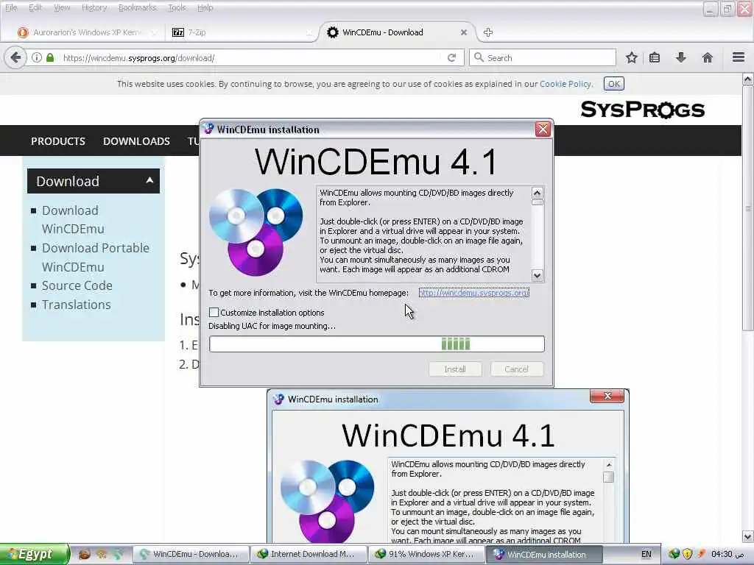This screenshot has height=565, width=754.
Task: Click the first quick launch icon on taskbar
Action: click(84, 554)
